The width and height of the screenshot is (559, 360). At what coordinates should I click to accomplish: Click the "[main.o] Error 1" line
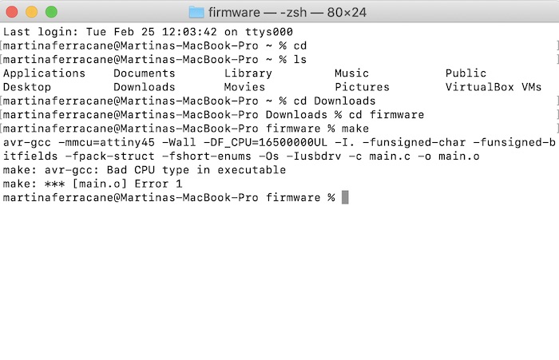pyautogui.click(x=93, y=184)
